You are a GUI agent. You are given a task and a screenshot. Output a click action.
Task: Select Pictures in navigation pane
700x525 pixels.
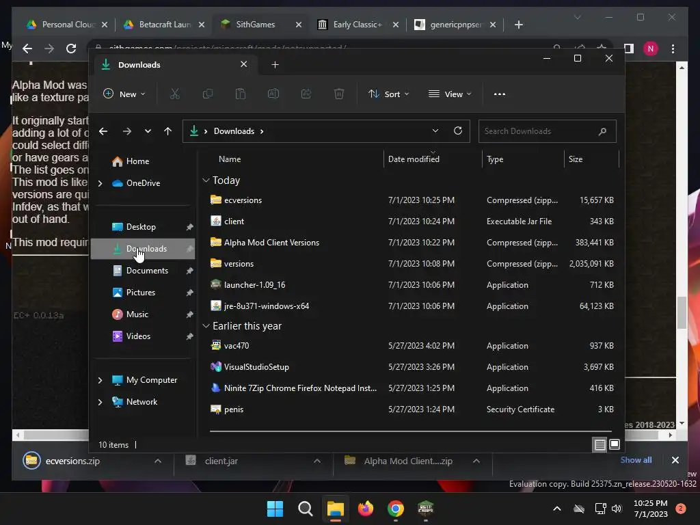(141, 293)
